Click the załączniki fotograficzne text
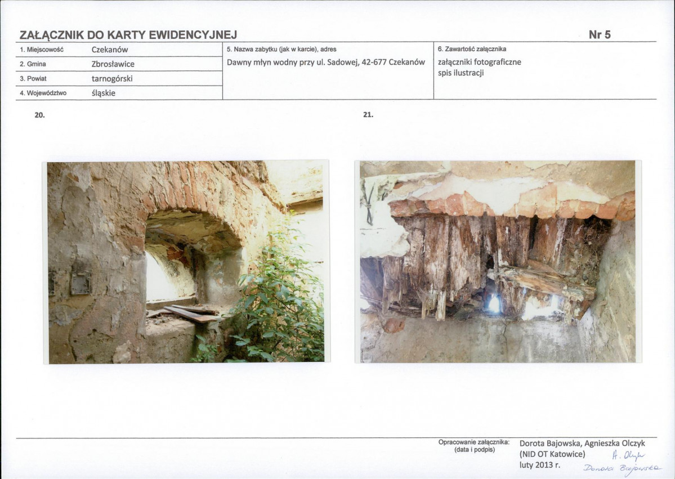 pos(480,62)
